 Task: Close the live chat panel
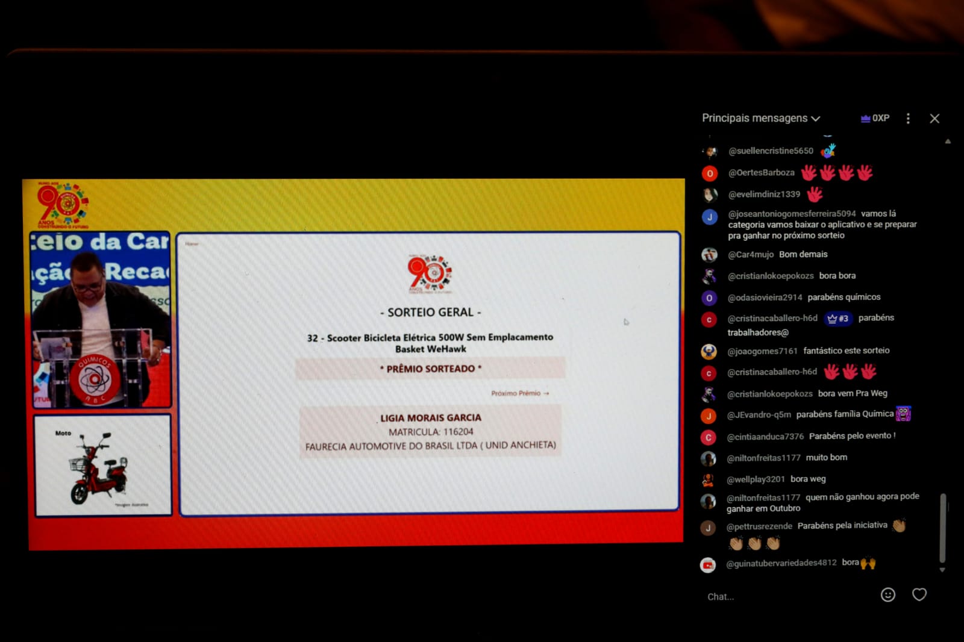click(934, 119)
